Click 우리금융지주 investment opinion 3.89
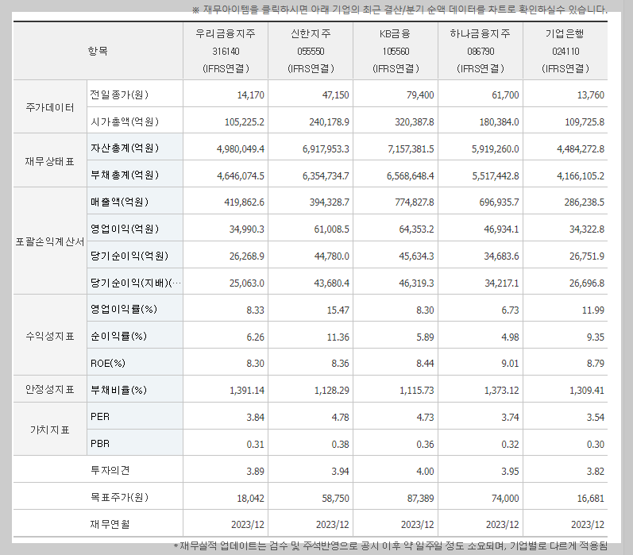Screen dimensions: 633x555 [255, 472]
